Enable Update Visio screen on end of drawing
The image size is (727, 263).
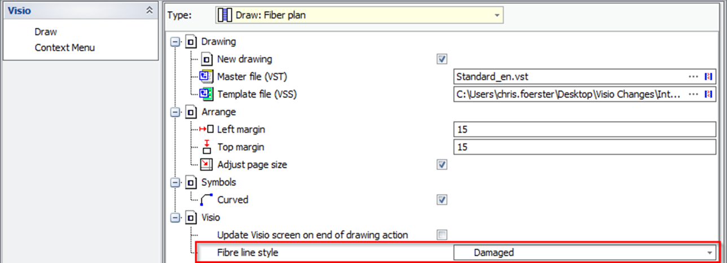tap(442, 235)
